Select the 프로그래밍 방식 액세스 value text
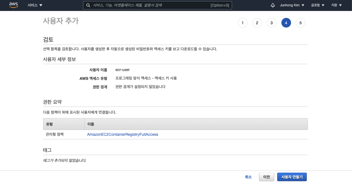 [146, 78]
